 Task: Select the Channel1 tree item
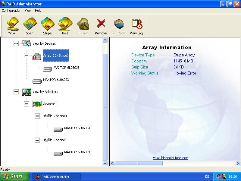[x=61, y=116]
